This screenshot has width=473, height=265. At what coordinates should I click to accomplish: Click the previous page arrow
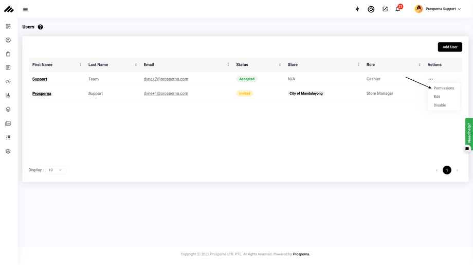pyautogui.click(x=436, y=170)
